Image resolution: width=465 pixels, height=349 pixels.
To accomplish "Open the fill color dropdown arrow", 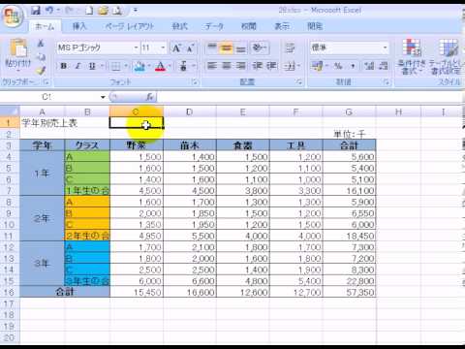I will pyautogui.click(x=149, y=66).
